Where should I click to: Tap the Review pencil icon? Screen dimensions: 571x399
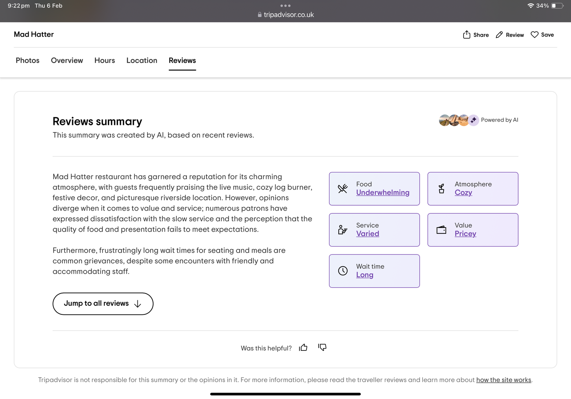499,35
